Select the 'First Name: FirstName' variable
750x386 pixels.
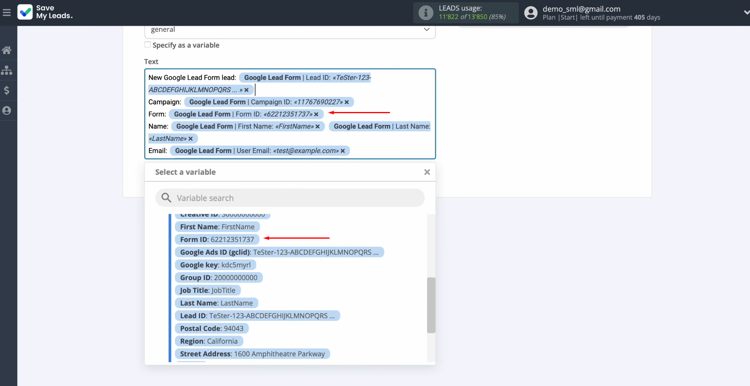coord(217,227)
